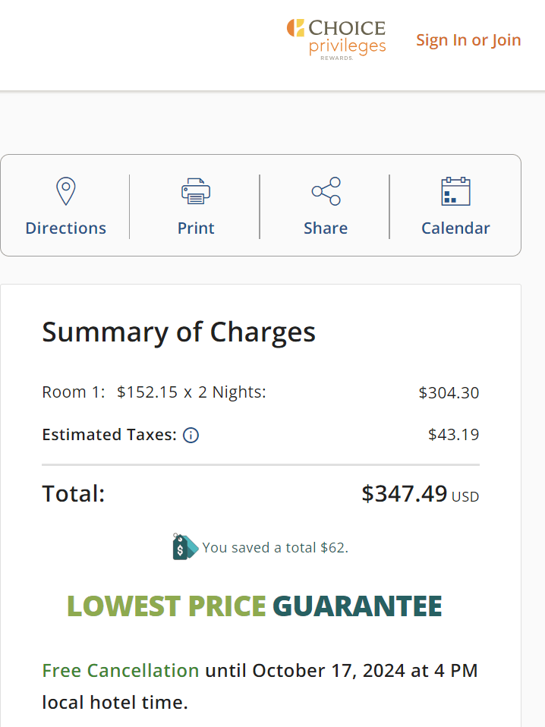Open the Estimated Taxes info icon
The height and width of the screenshot is (727, 545).
[191, 436]
